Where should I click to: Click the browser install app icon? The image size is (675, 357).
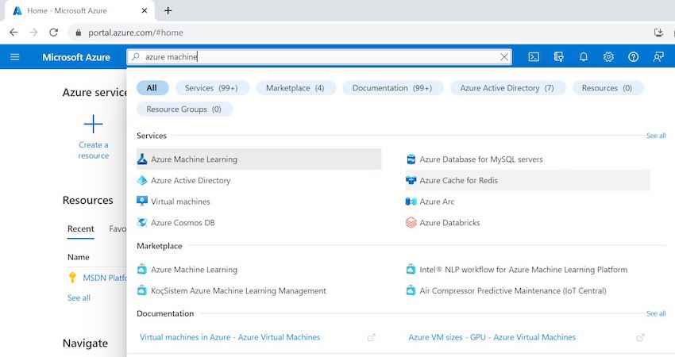point(658,33)
